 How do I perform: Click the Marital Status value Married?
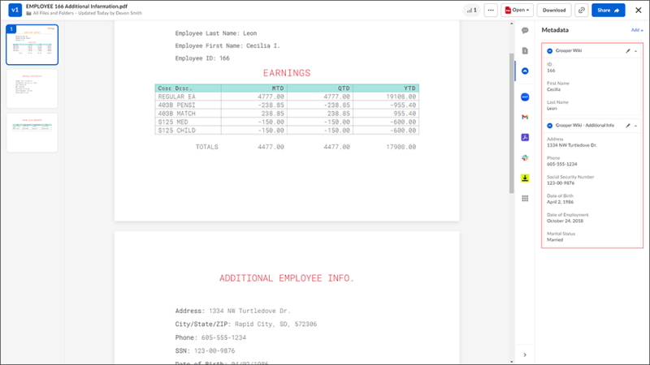point(555,240)
